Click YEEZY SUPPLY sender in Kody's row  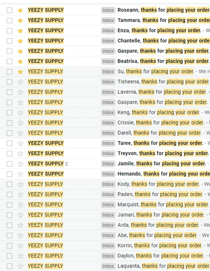[x=46, y=184]
